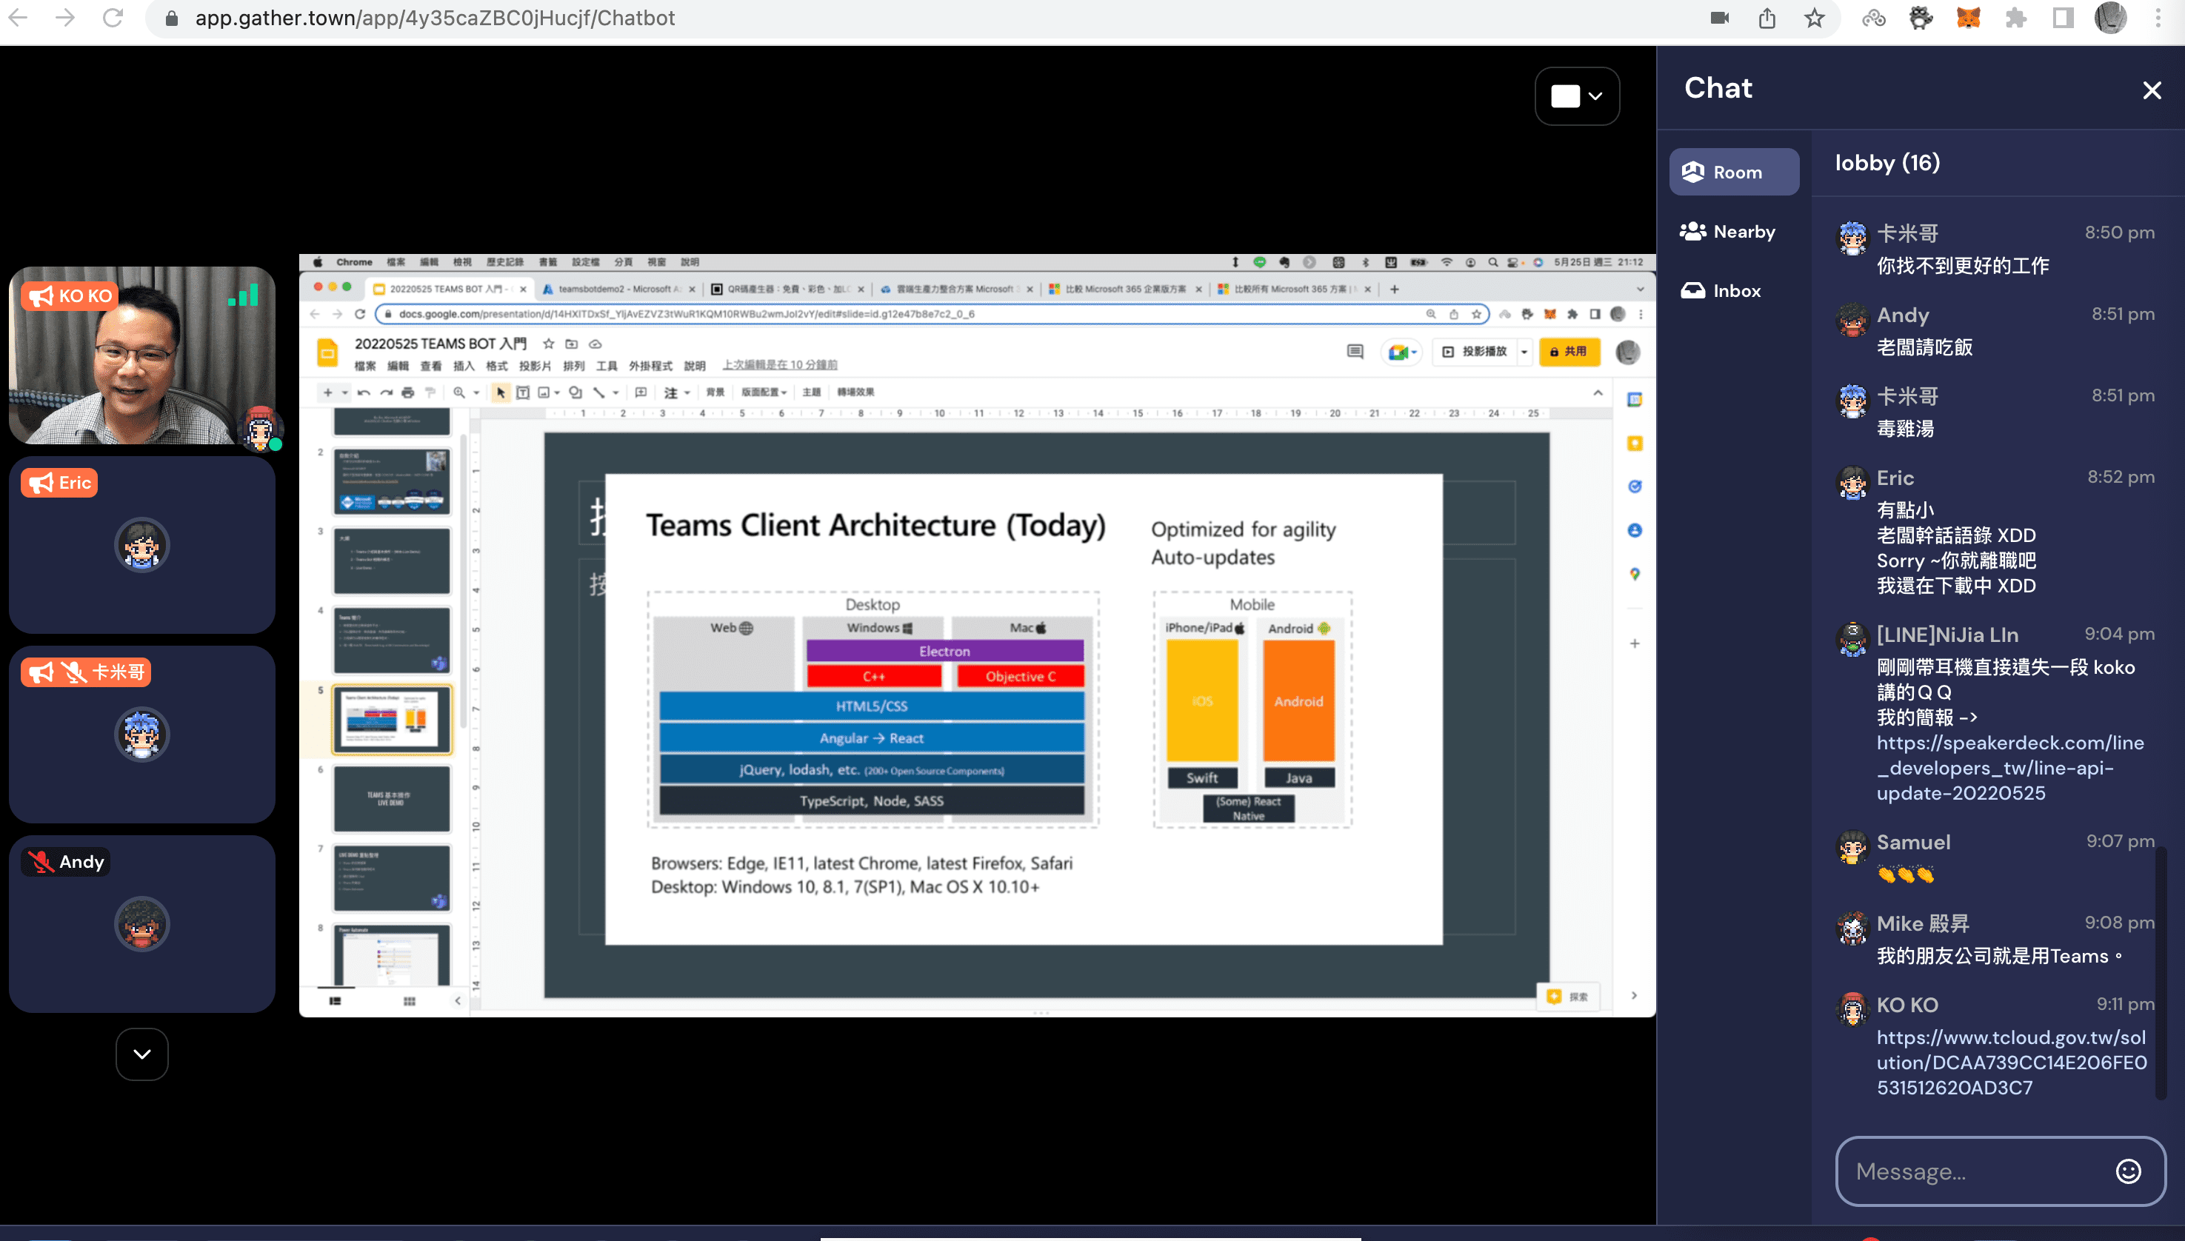Viewport: 2185px width, 1241px height.
Task: Click the 背景 background button in Slides
Action: (x=715, y=392)
